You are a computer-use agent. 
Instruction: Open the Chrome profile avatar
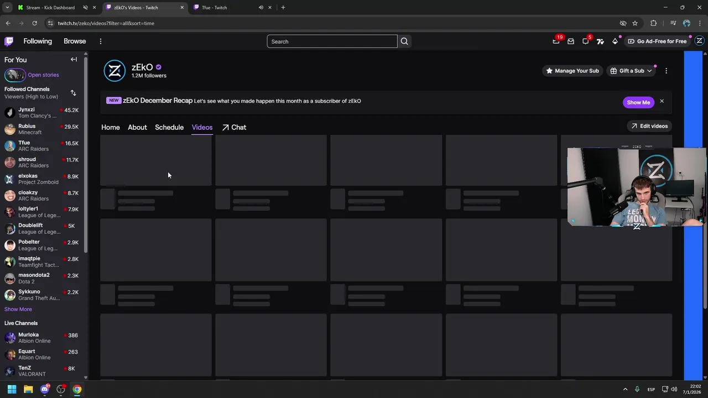[x=686, y=23]
